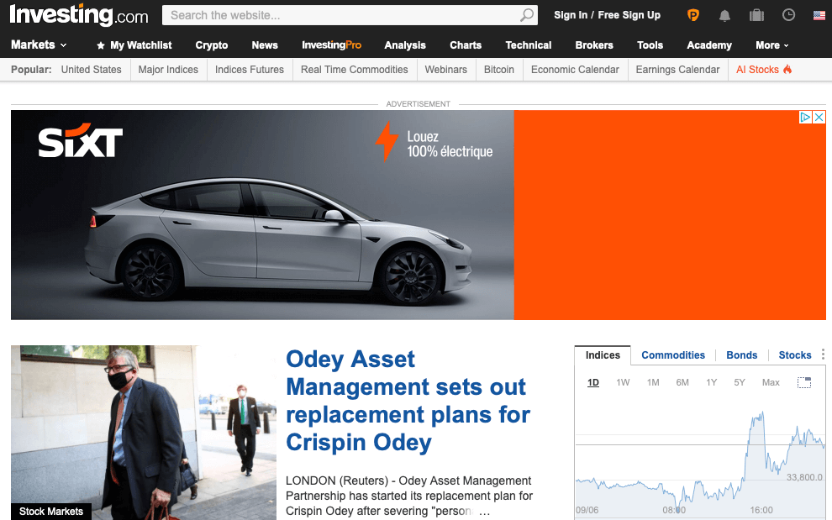Switch to the Commodities tab

(x=672, y=355)
